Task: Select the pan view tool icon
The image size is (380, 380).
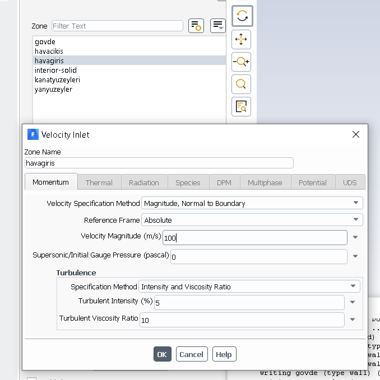Action: point(241,39)
